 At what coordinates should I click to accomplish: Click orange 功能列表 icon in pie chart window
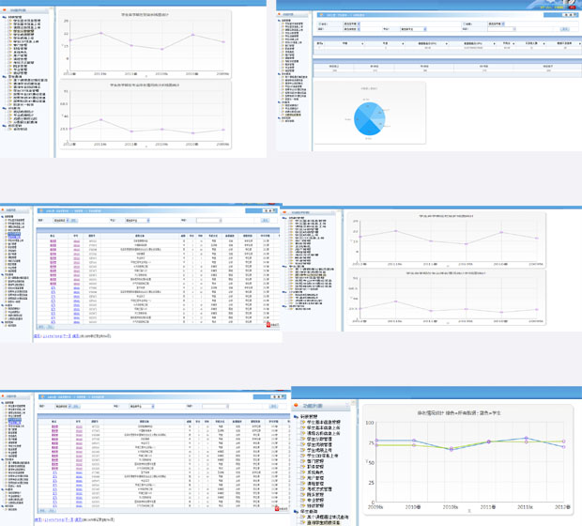(280, 14)
